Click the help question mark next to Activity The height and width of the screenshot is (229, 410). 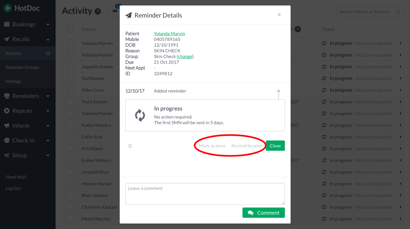[98, 11]
